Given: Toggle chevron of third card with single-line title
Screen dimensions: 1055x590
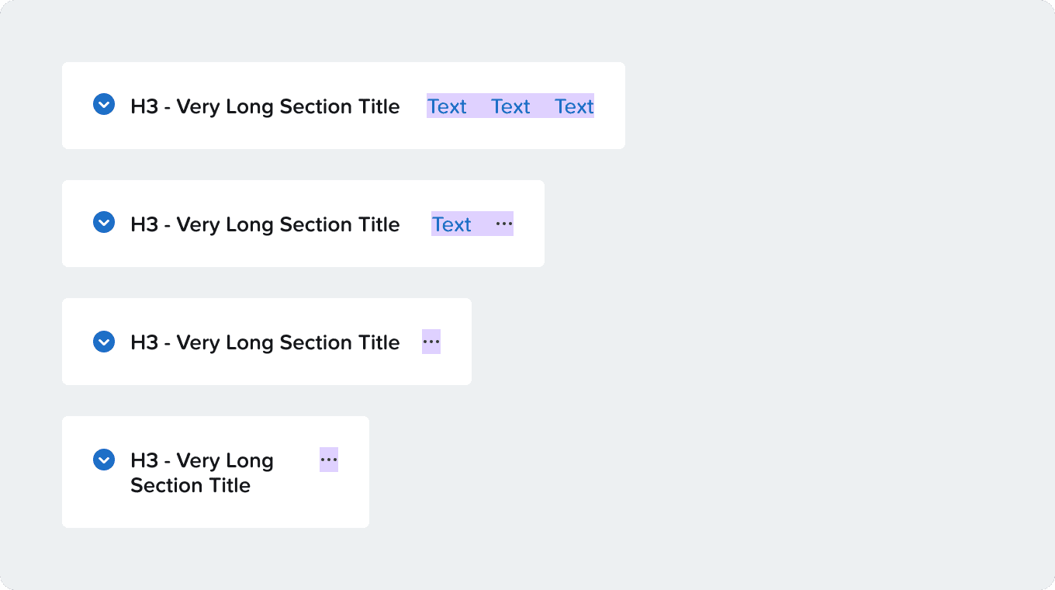Looking at the screenshot, I should click(104, 342).
